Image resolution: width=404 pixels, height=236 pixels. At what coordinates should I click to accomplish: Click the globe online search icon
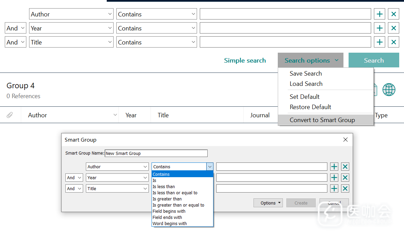pyautogui.click(x=389, y=90)
